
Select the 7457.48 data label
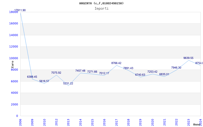pyautogui.click(x=80, y=71)
